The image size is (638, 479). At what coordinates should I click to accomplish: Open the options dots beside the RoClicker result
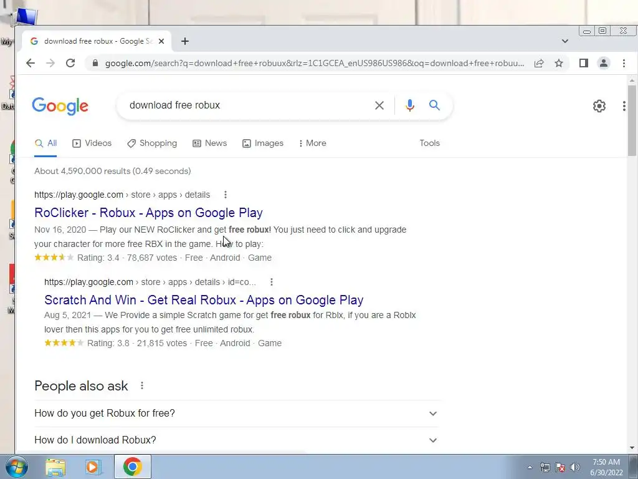coord(226,195)
